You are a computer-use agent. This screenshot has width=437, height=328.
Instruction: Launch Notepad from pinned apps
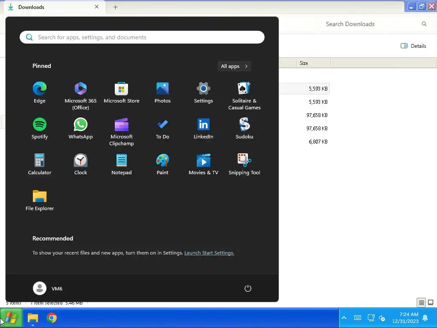tap(122, 164)
